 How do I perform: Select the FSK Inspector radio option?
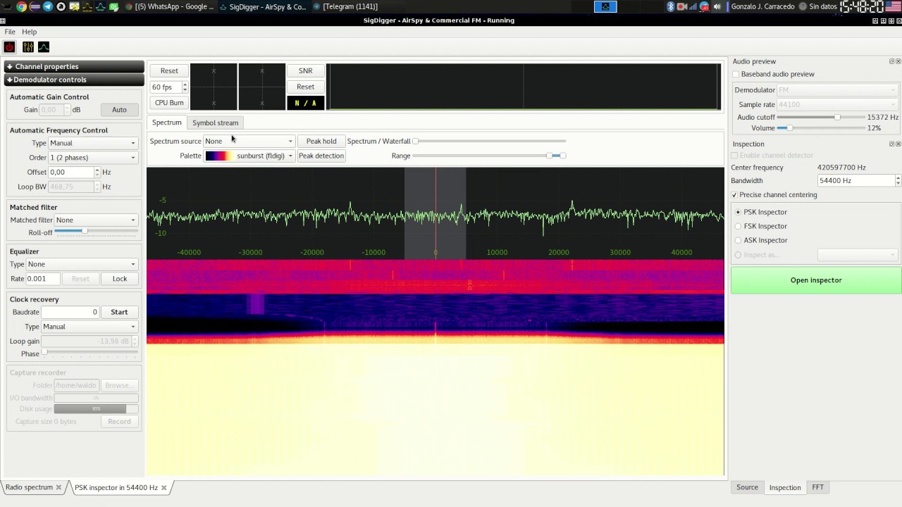(x=739, y=226)
